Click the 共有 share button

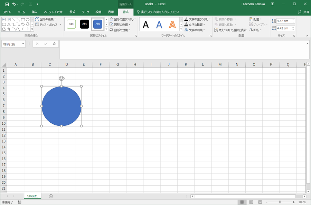tap(303, 12)
